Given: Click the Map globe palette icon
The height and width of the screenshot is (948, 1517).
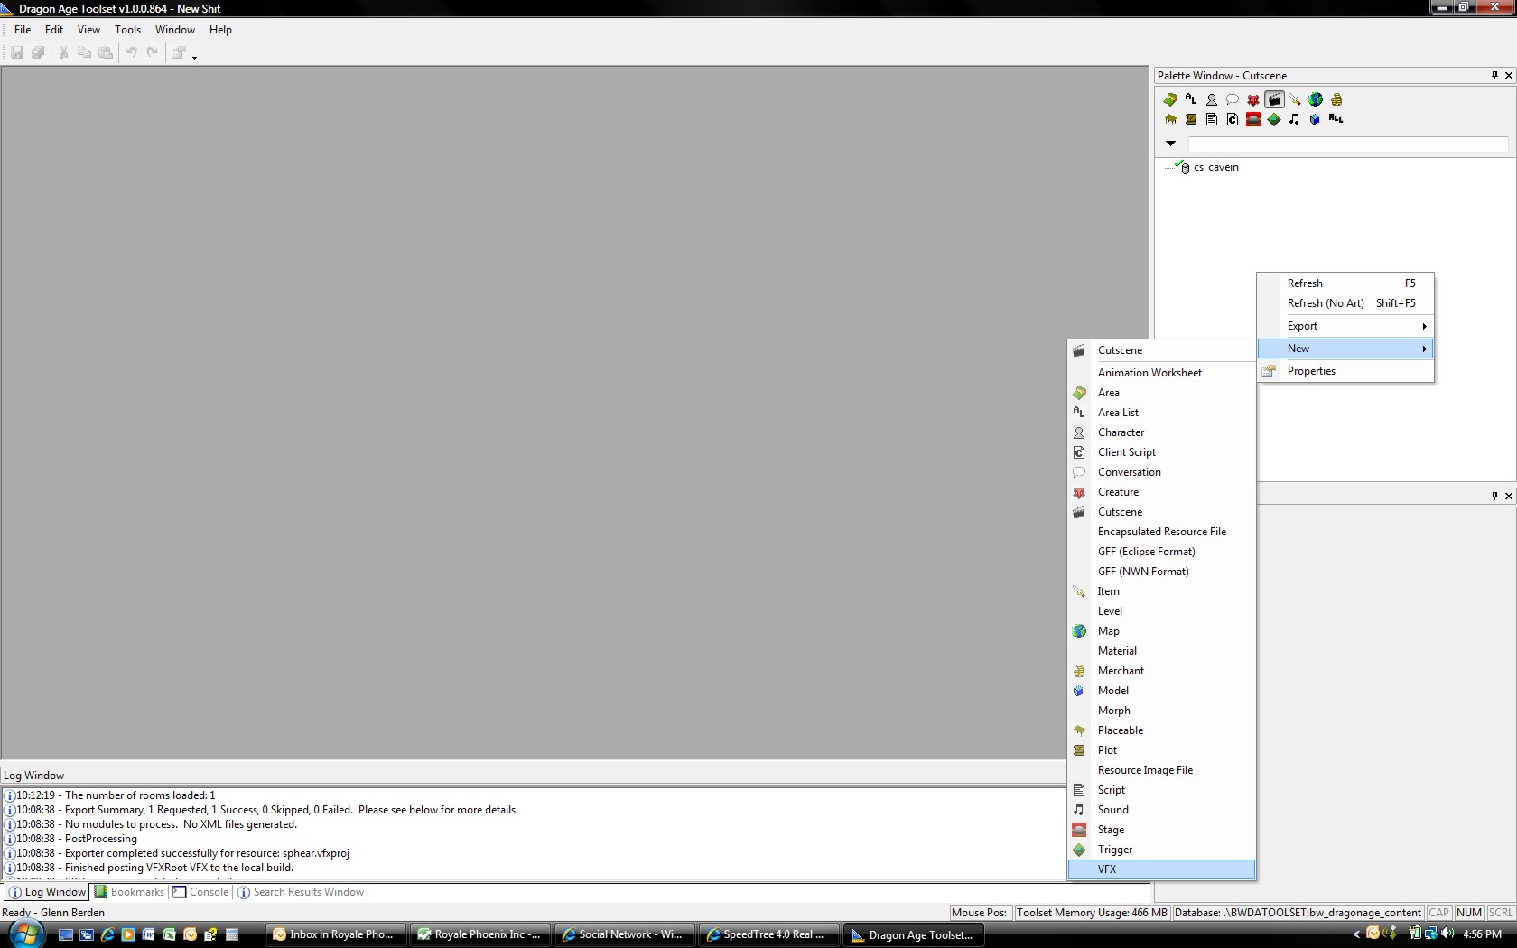Looking at the screenshot, I should 1316,100.
